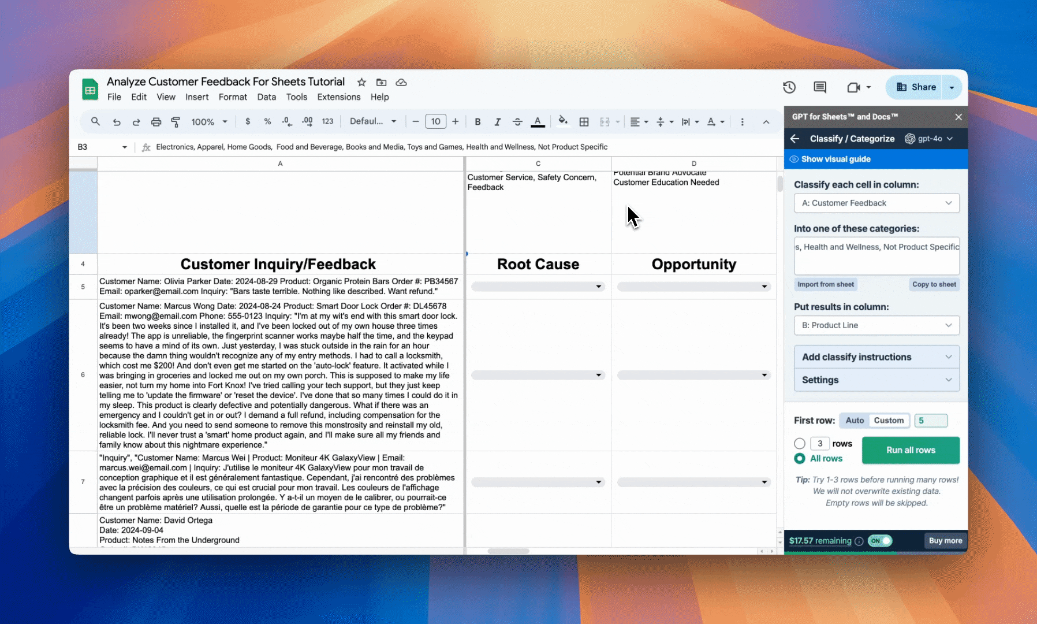Collapse the menus with caret icon
Viewport: 1037px width, 624px height.
766,122
